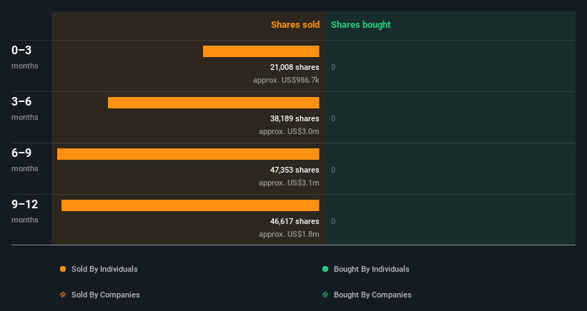Viewport: 587px width, 311px height.
Task: Click the orange Sold By Individuals legend dot
Action: click(x=63, y=269)
